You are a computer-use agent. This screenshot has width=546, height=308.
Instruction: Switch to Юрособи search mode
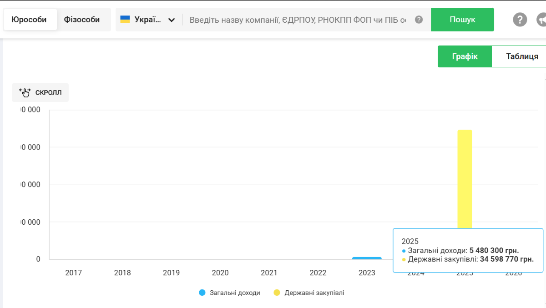[30, 20]
